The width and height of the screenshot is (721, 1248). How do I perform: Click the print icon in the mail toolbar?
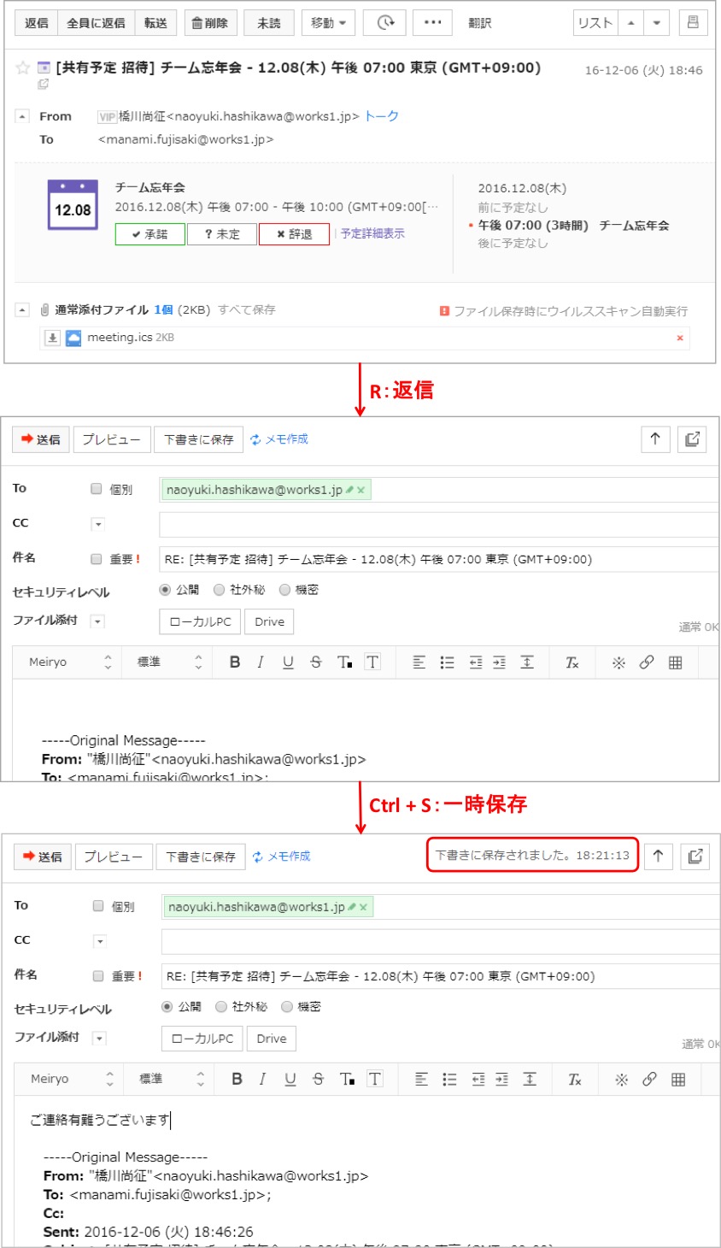tap(693, 23)
